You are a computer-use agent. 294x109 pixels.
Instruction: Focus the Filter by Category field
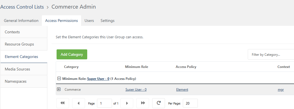coord(271,54)
